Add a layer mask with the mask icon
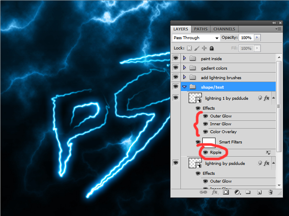The width and height of the screenshot is (289, 216). click(x=226, y=192)
